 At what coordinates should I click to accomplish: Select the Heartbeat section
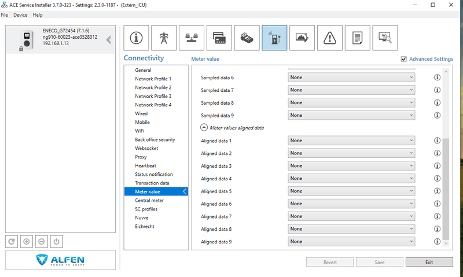point(146,165)
